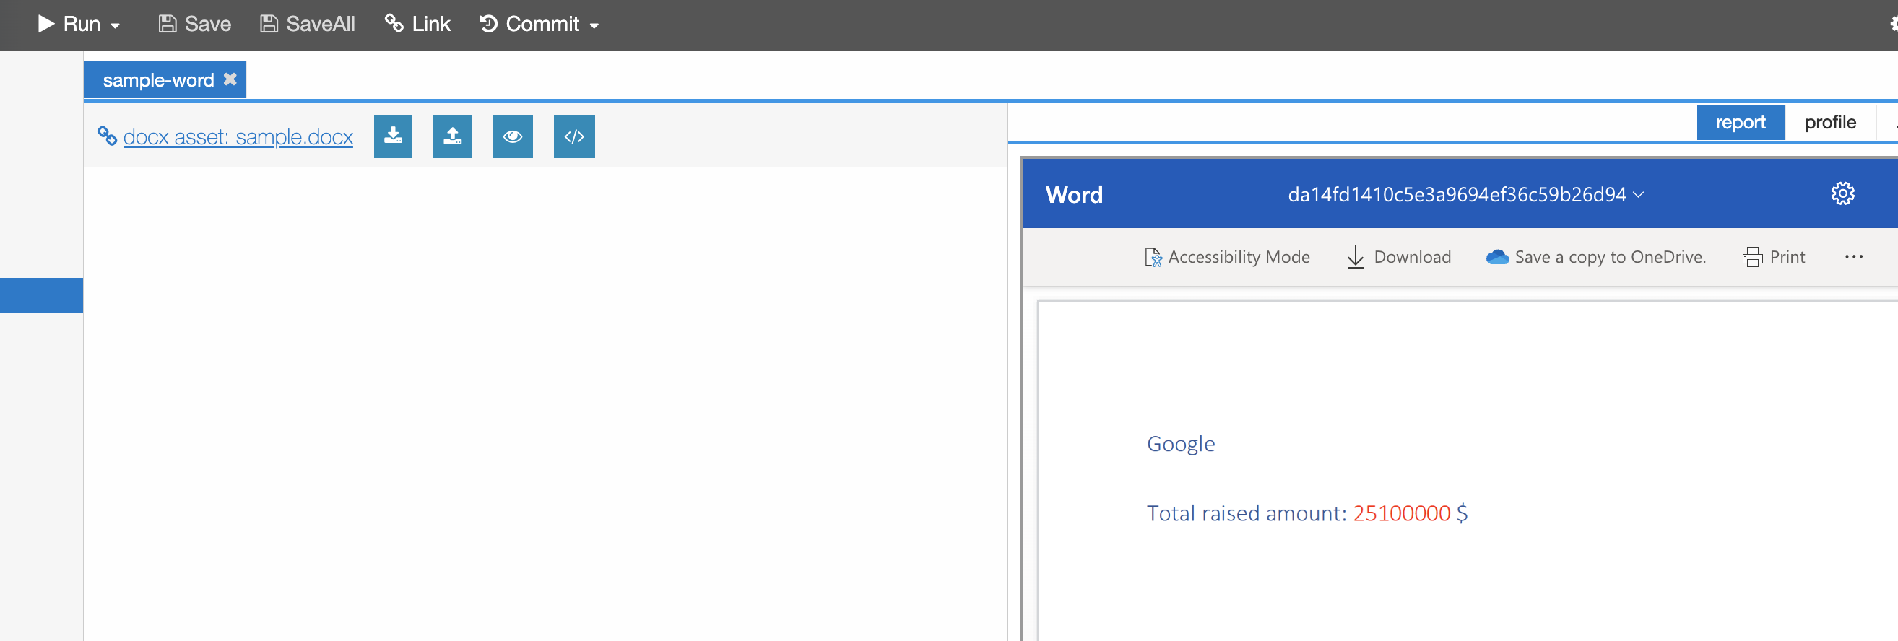Click the download asset icon button
This screenshot has height=641, width=1898.
tap(393, 136)
